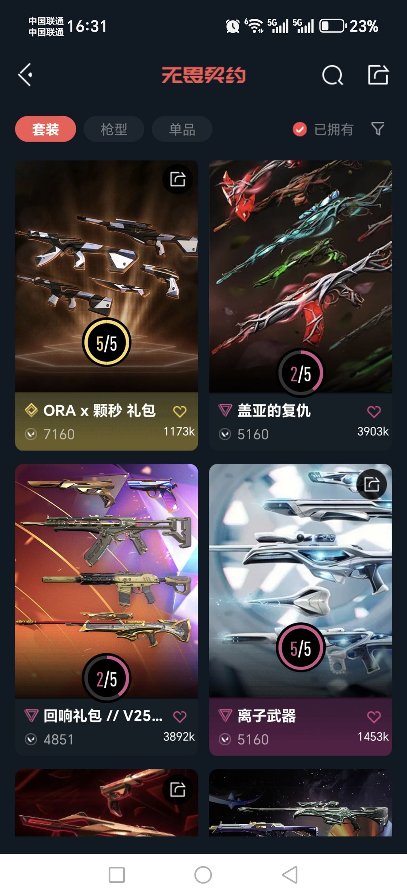Switch to the 枪型 tab
Viewport: 407px width, 896px height.
[114, 129]
